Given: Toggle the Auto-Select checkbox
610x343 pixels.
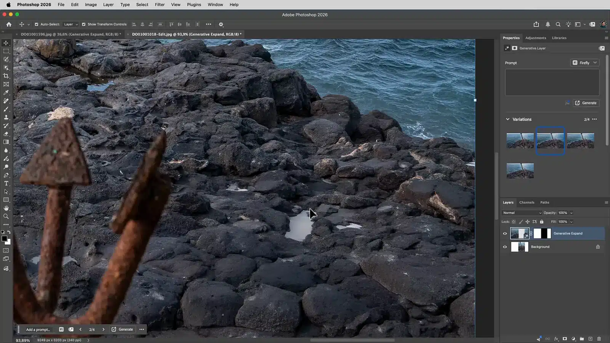Looking at the screenshot, I should click(37, 24).
